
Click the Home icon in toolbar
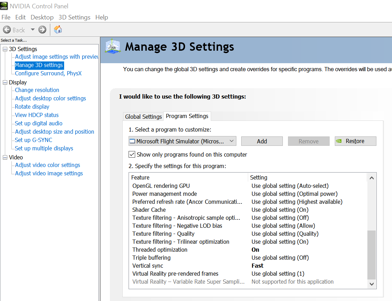(58, 30)
